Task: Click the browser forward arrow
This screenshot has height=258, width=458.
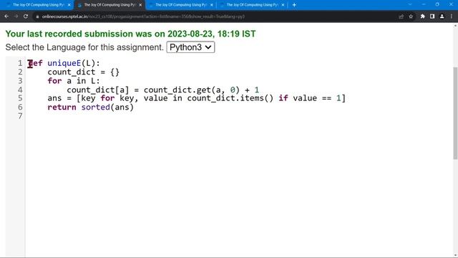Action: [x=16, y=16]
